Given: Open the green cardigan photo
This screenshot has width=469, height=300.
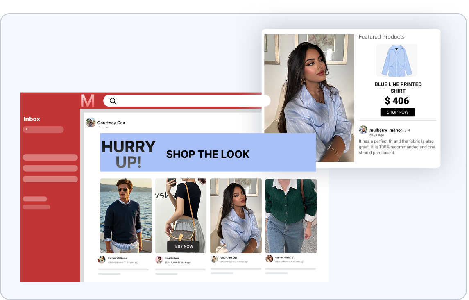Looking at the screenshot, I should 291,216.
